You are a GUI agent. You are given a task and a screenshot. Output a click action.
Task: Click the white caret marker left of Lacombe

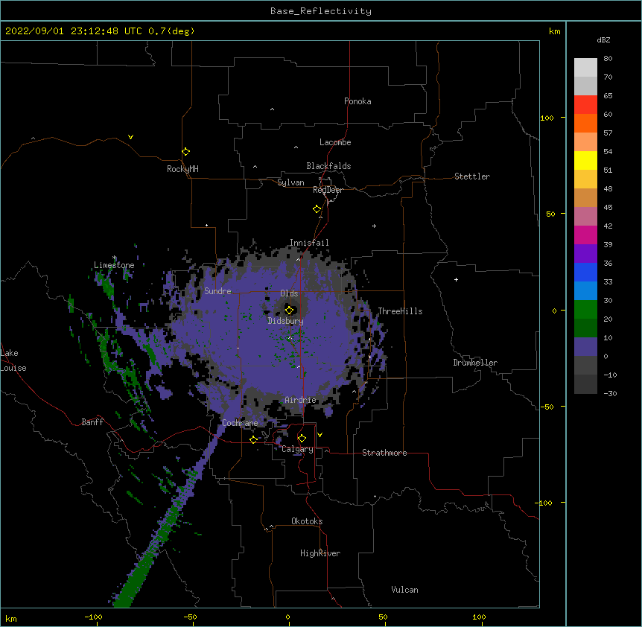point(296,147)
